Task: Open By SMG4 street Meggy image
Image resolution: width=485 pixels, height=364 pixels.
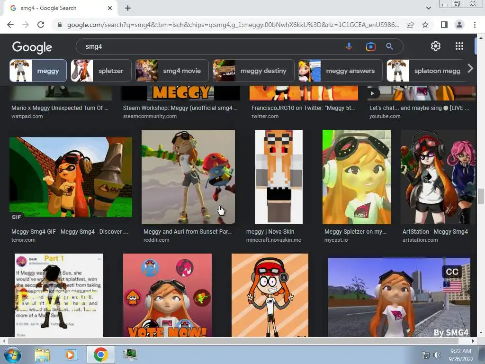Action: click(x=399, y=297)
